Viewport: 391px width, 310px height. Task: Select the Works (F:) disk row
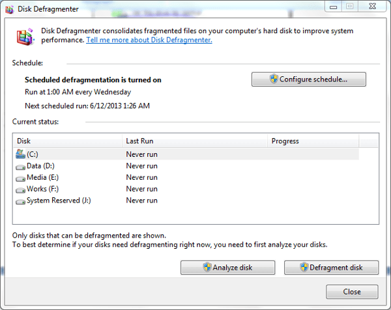[186, 189]
